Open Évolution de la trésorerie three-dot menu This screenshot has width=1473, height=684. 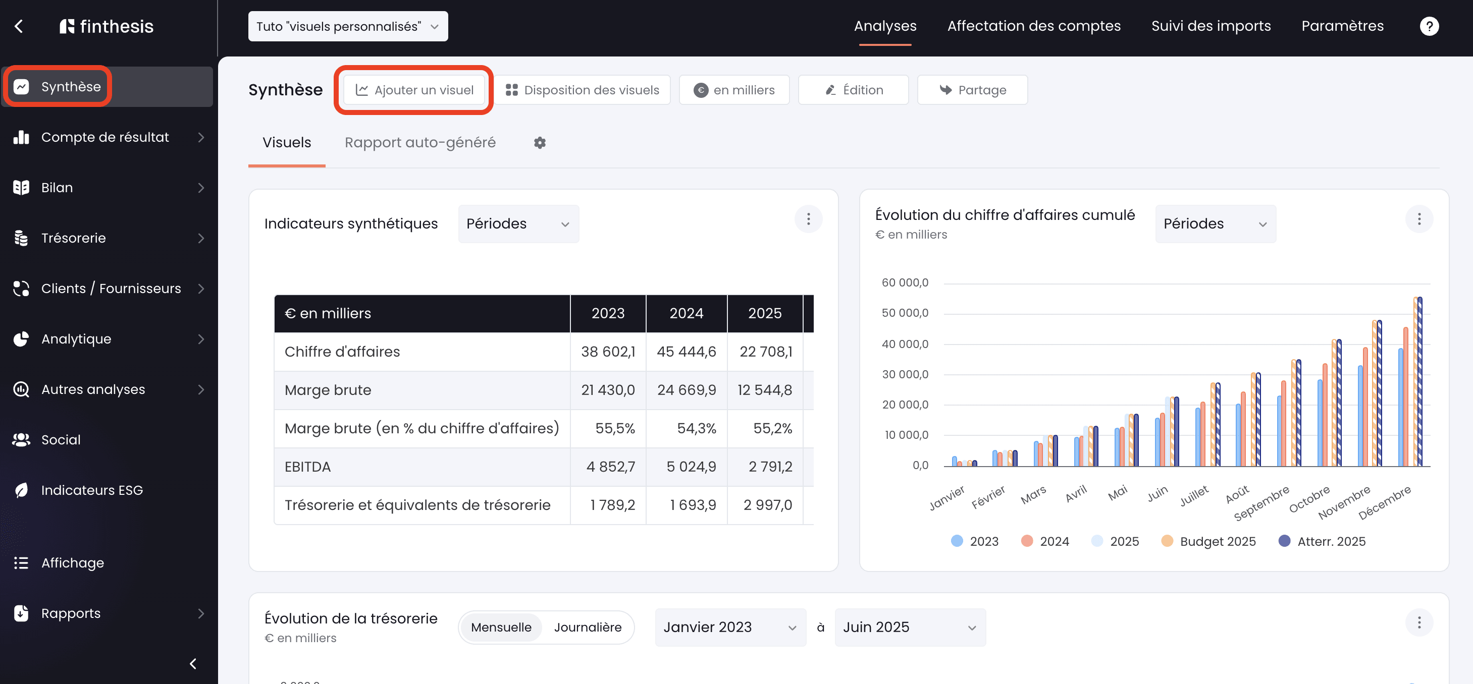(1418, 622)
